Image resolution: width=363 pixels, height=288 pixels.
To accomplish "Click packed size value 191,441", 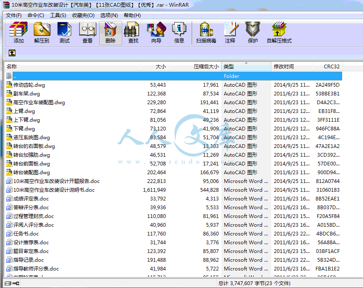I will 209,103.
